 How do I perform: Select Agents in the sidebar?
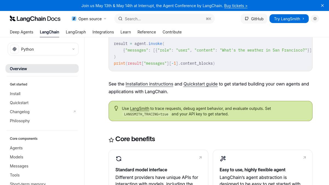(16, 148)
